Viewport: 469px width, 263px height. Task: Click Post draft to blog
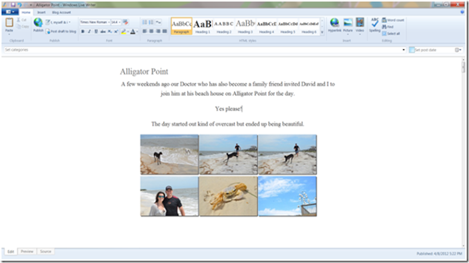(x=61, y=32)
